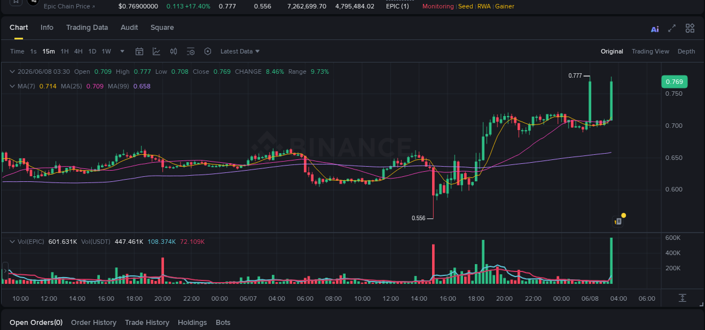Select the 15m interval

point(49,51)
